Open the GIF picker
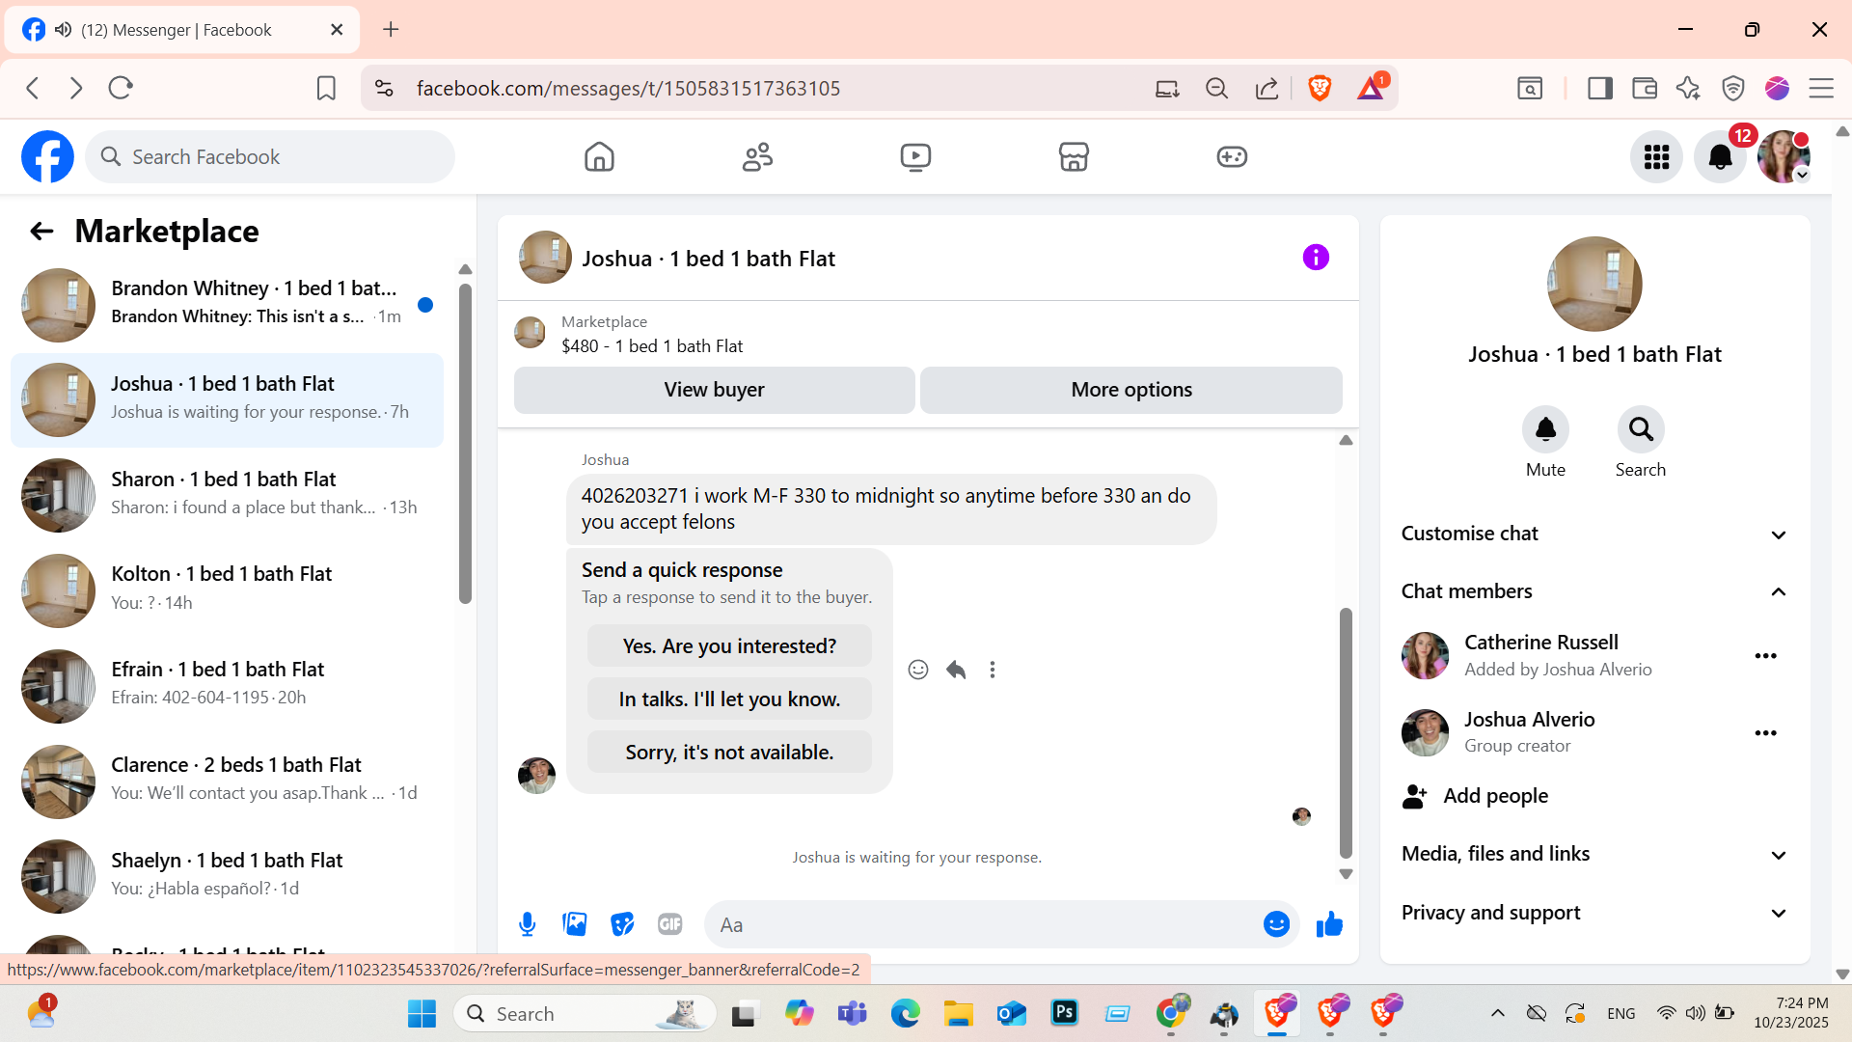The height and width of the screenshot is (1042, 1852). click(x=669, y=924)
